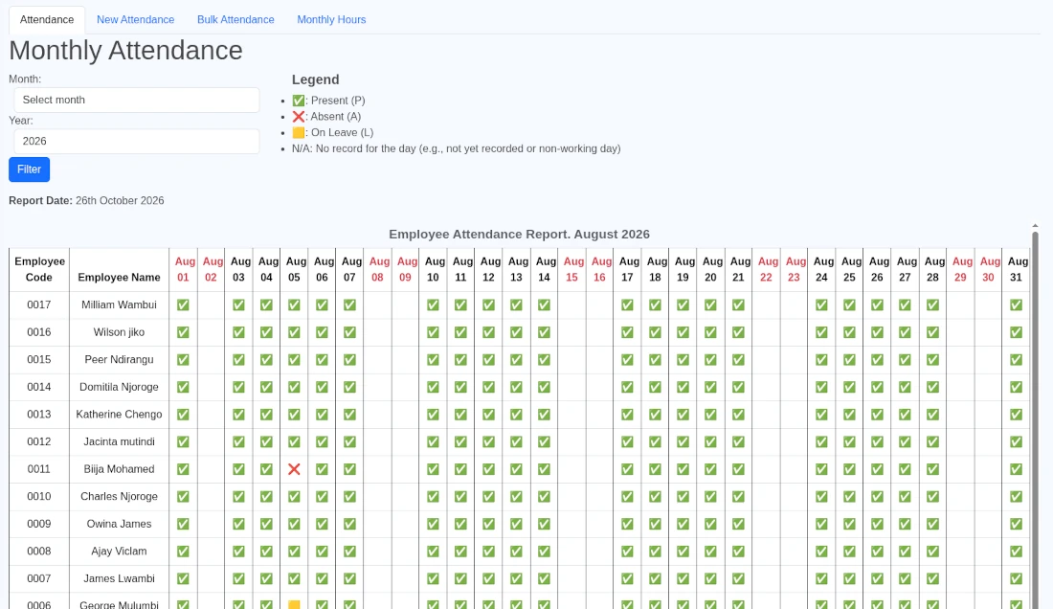Click Milliam Wambui's checkmark on Aug 31

(1016, 304)
